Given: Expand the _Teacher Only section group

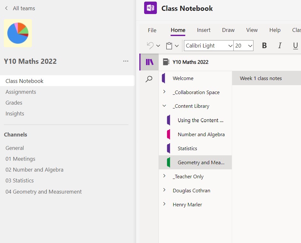Looking at the screenshot, I should [164, 176].
